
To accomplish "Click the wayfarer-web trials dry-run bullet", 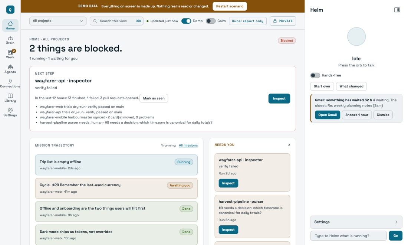I will click(x=82, y=107).
